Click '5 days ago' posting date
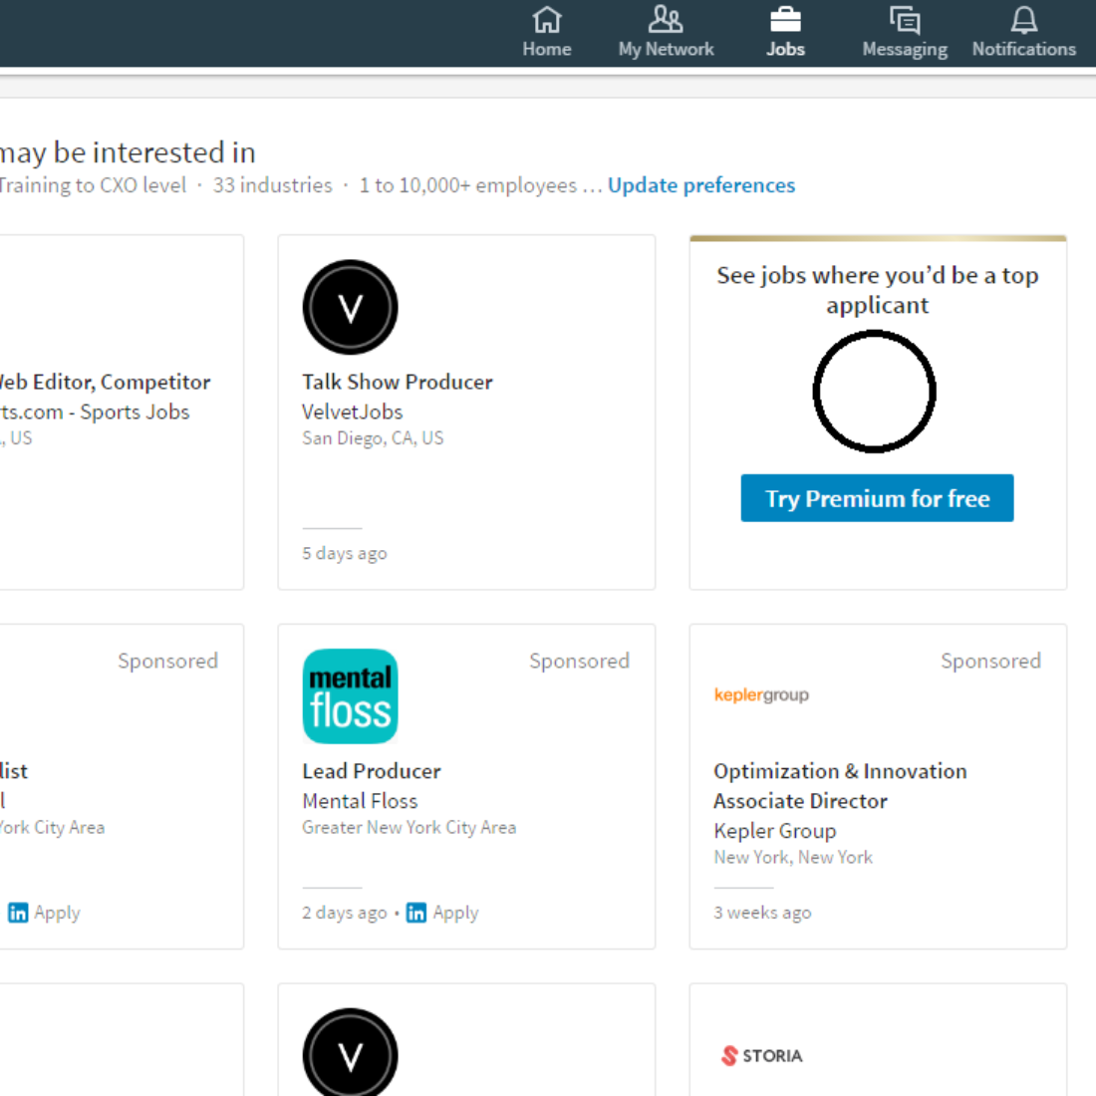The width and height of the screenshot is (1096, 1096). click(x=345, y=554)
